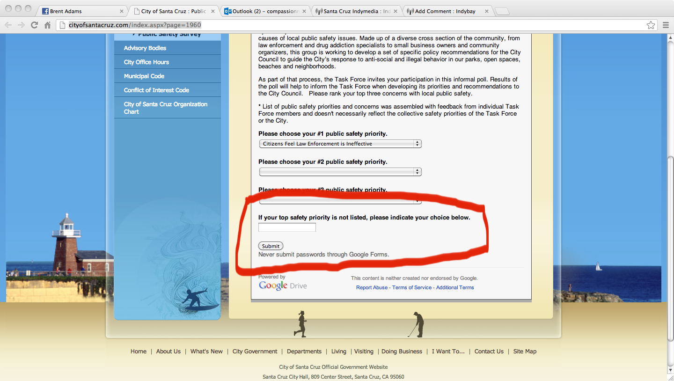Select Municipal Code in the sidebar
Viewport: 674px width, 381px height.
144,76
